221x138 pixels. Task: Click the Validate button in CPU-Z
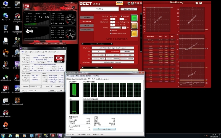(52, 91)
